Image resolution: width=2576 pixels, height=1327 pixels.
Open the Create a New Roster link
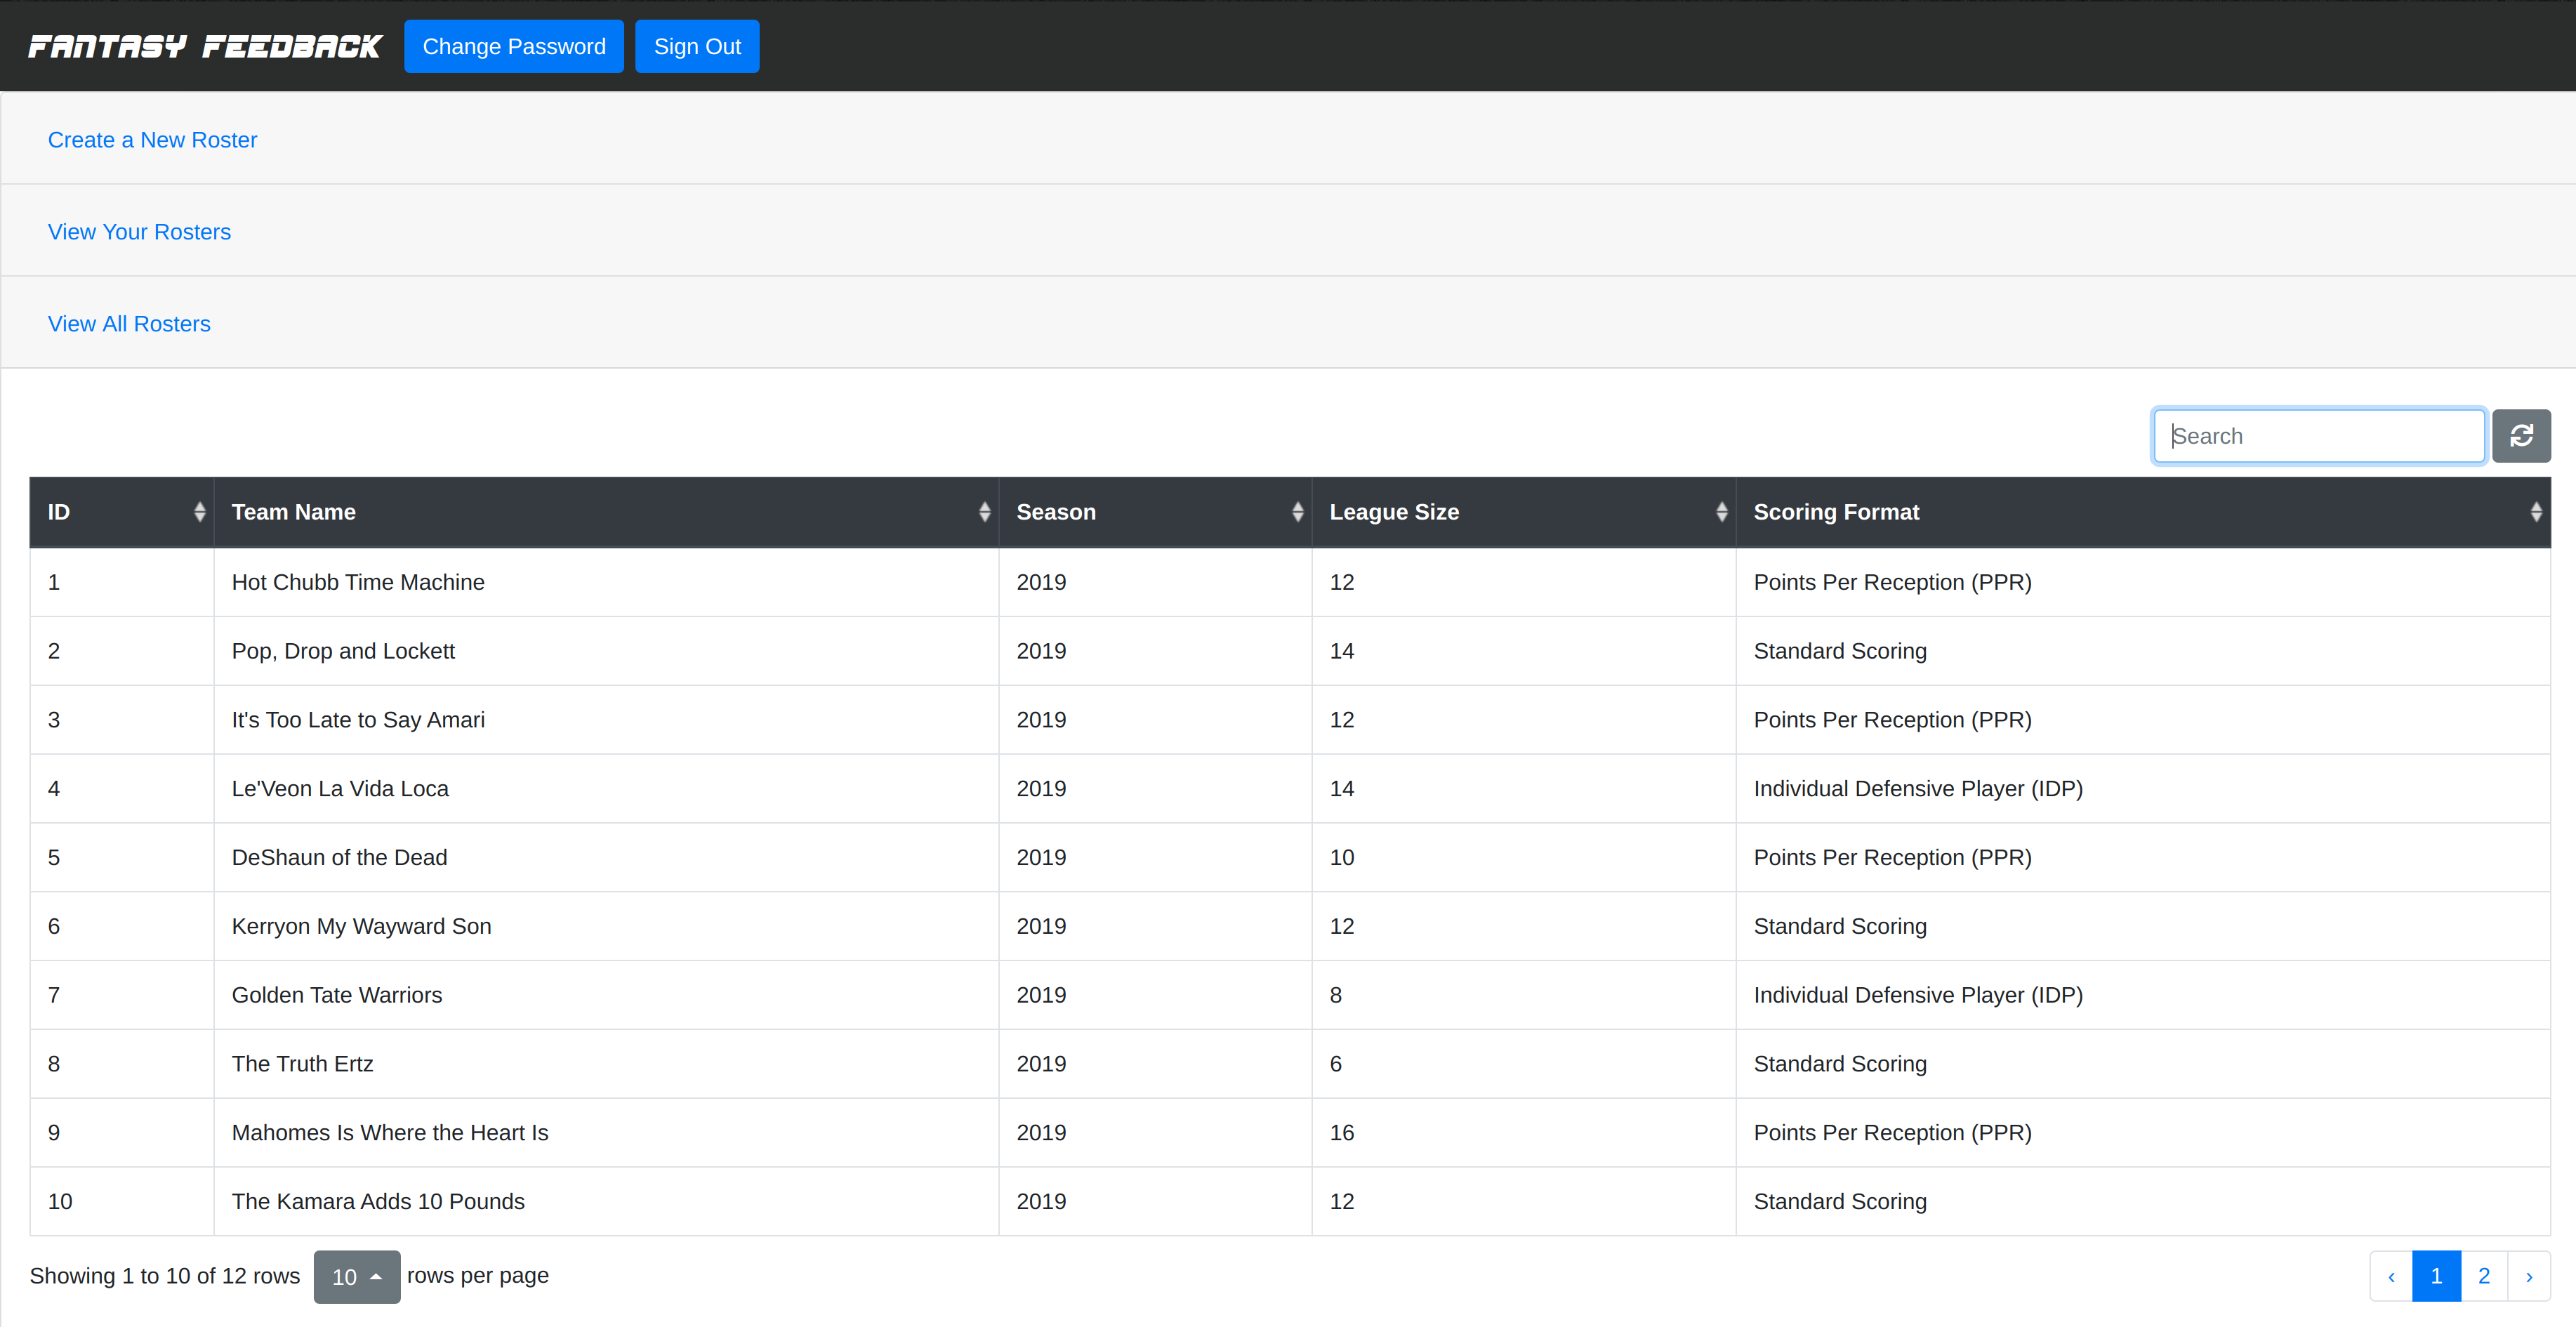152,140
